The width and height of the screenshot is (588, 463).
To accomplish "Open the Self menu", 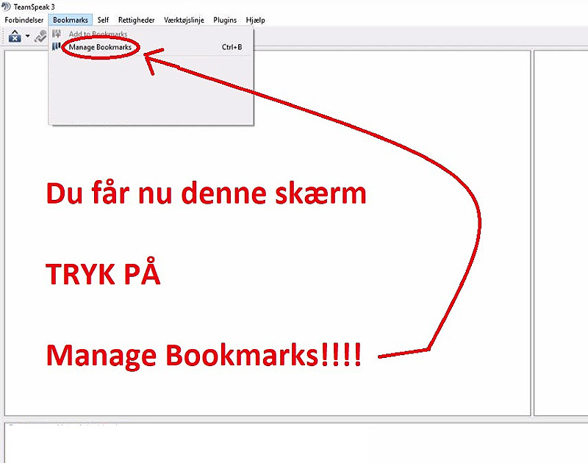I will tap(103, 20).
